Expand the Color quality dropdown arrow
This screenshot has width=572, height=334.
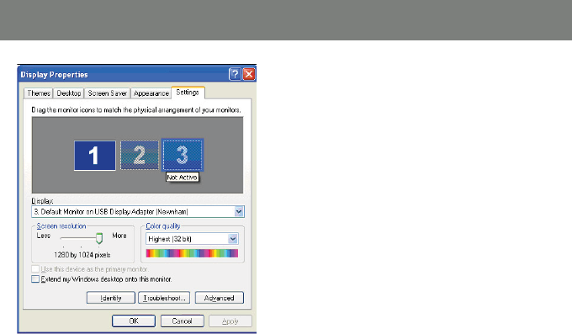click(233, 239)
